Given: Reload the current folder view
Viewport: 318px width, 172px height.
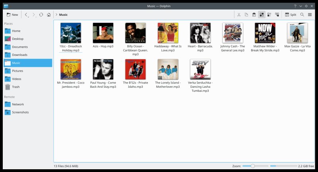Looking at the screenshot, I should (x=41, y=15).
